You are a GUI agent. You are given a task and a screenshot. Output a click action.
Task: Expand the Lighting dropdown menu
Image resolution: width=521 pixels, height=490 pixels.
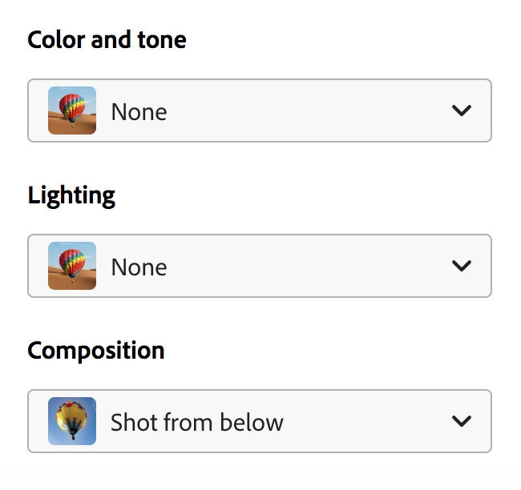point(260,266)
